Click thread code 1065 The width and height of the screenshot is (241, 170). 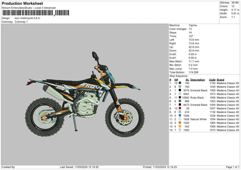tap(212, 123)
